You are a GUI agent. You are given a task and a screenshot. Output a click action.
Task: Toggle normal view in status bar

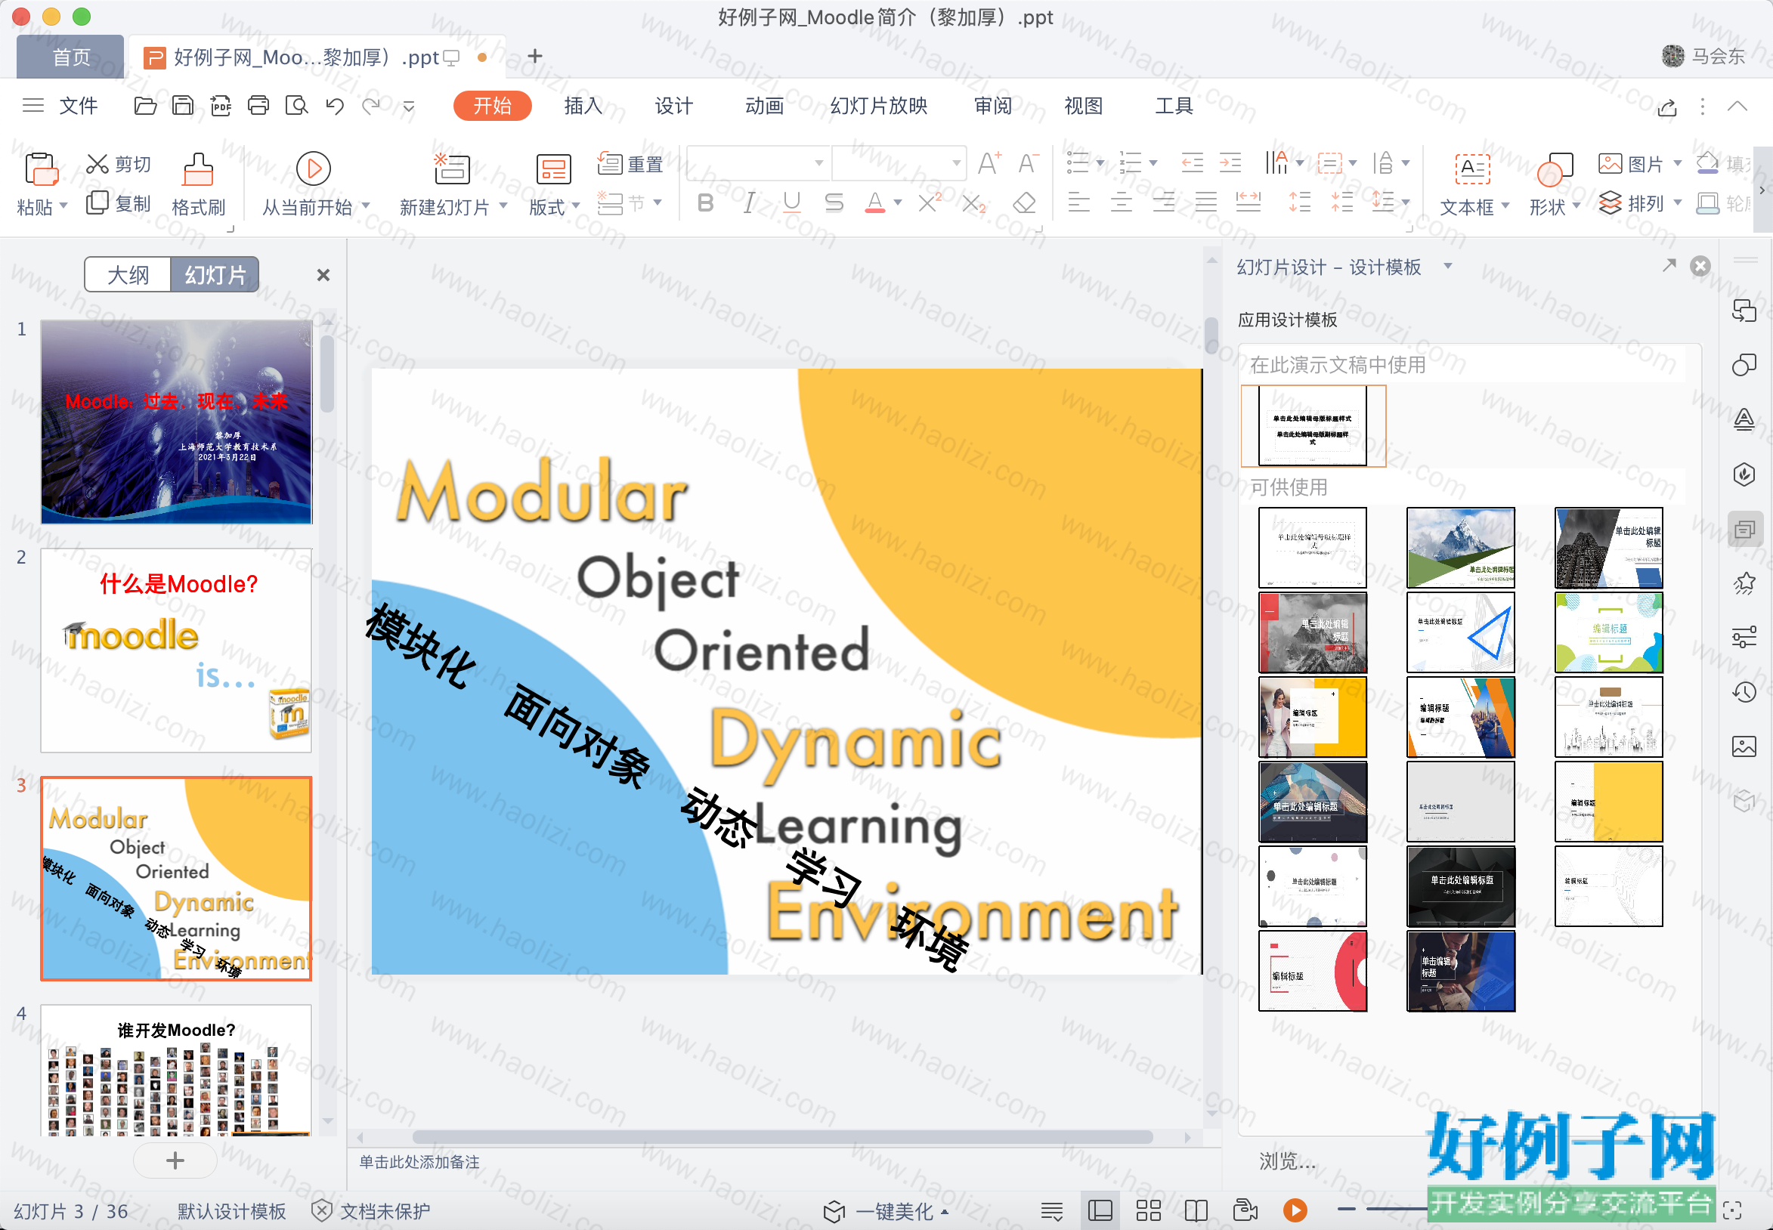click(x=1100, y=1210)
